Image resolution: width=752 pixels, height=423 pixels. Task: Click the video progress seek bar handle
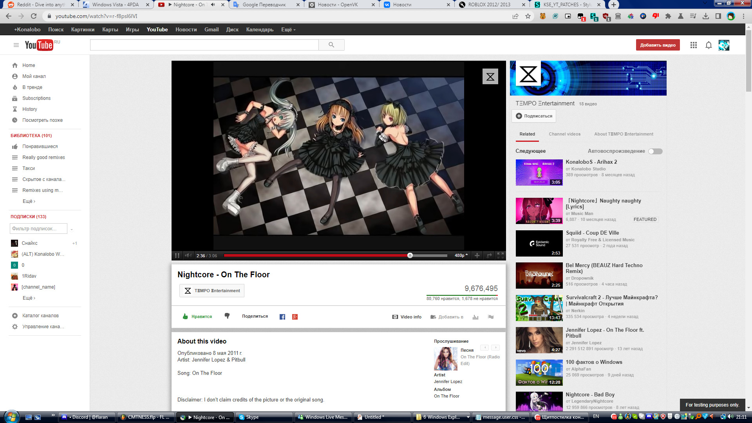click(x=410, y=255)
